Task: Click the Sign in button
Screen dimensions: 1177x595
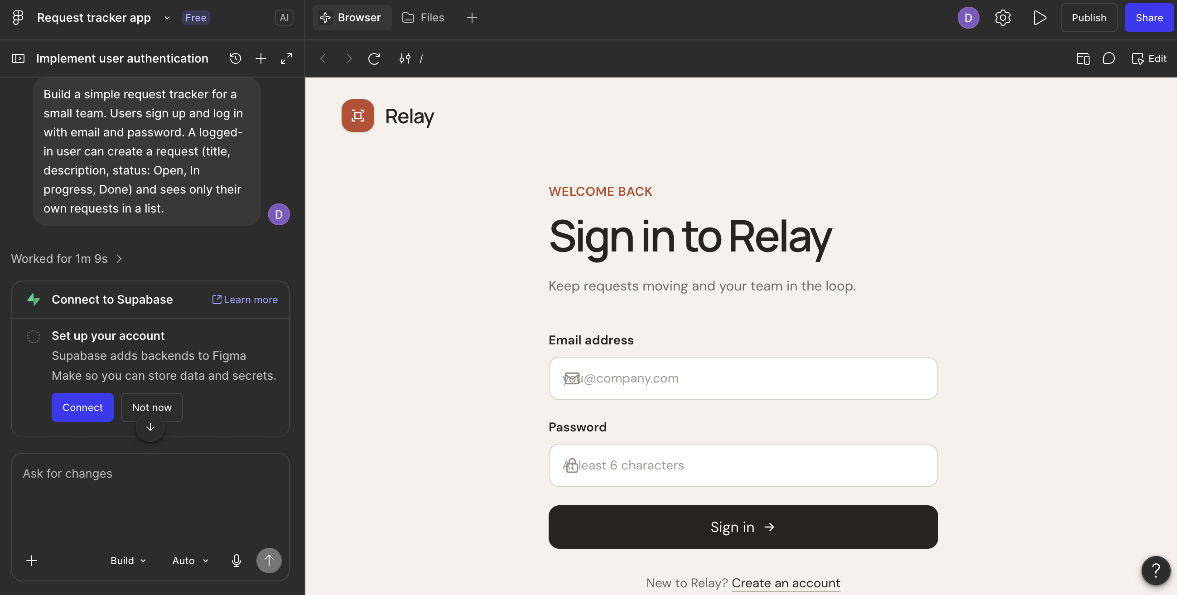Action: tap(743, 527)
